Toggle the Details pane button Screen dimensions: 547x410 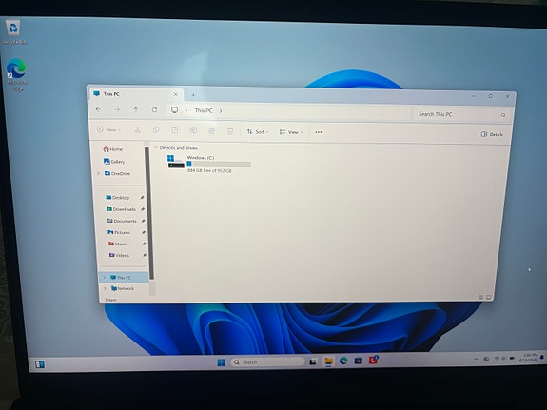[x=492, y=134]
